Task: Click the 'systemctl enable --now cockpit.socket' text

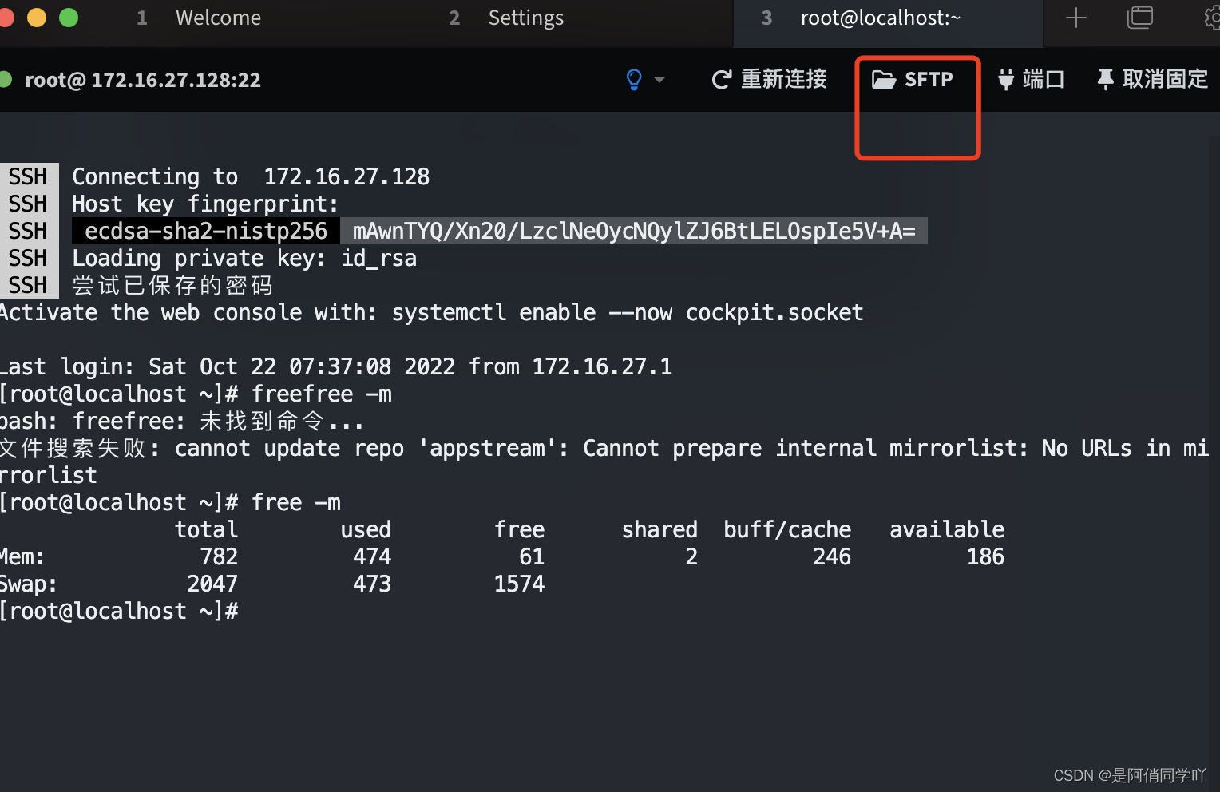Action: pyautogui.click(x=628, y=312)
